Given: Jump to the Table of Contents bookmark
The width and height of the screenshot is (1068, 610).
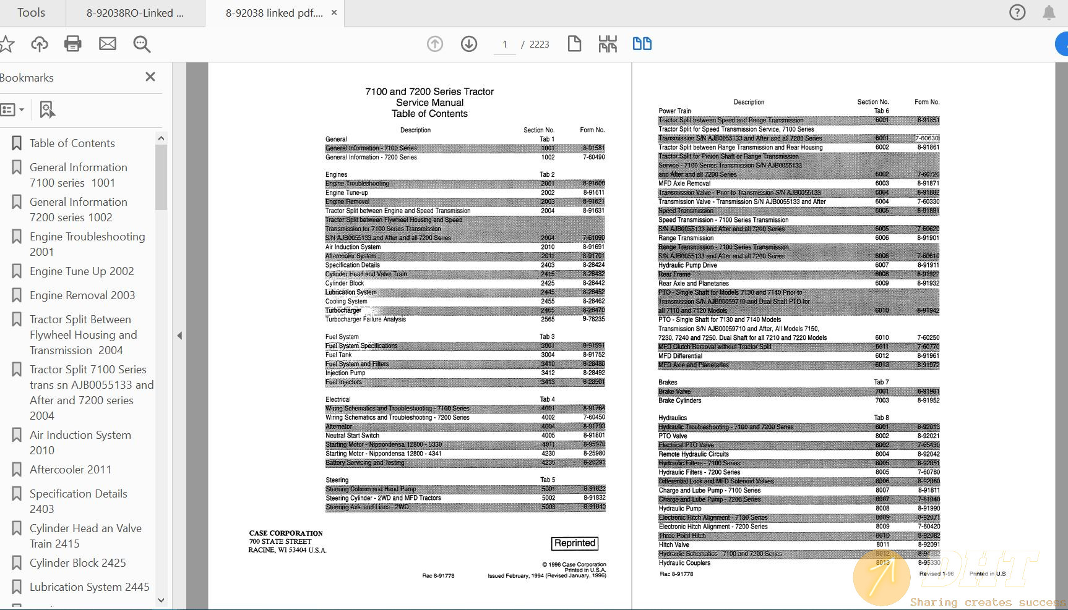Looking at the screenshot, I should pyautogui.click(x=72, y=143).
